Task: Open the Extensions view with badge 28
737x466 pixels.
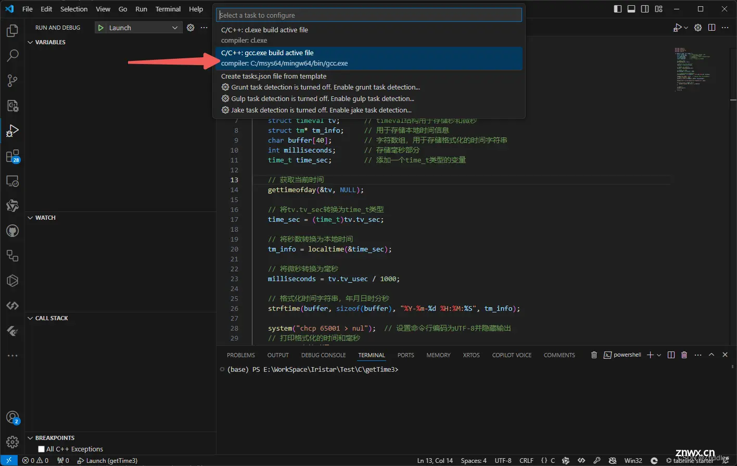Action: 12,156
